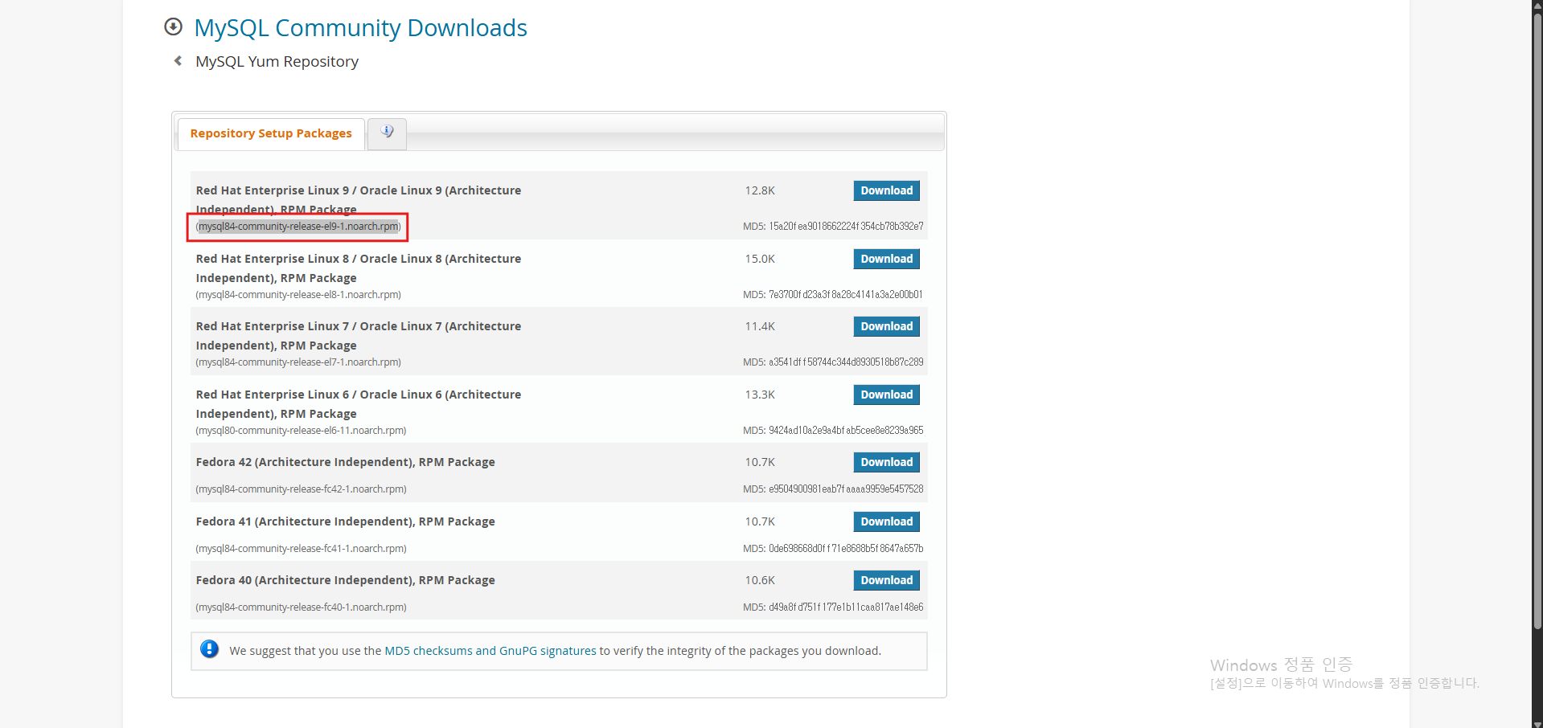1543x728 pixels.
Task: Go back to MySQL Yum Repository
Action: (277, 62)
